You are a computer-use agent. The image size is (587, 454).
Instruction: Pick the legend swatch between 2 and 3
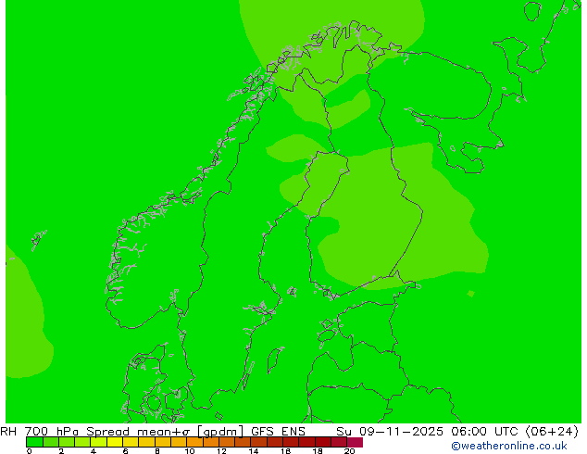(67, 442)
